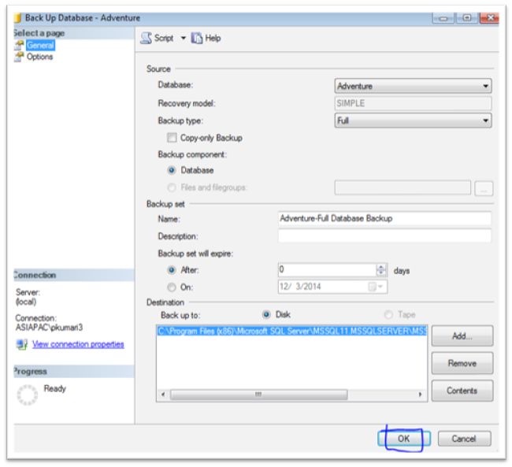Click the General page icon
This screenshot has width=512, height=467.
tap(19, 45)
